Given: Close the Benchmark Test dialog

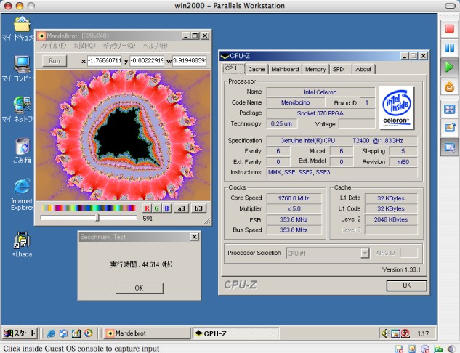Looking at the screenshot, I should (195, 237).
